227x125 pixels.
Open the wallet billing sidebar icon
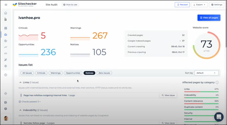tap(6, 102)
